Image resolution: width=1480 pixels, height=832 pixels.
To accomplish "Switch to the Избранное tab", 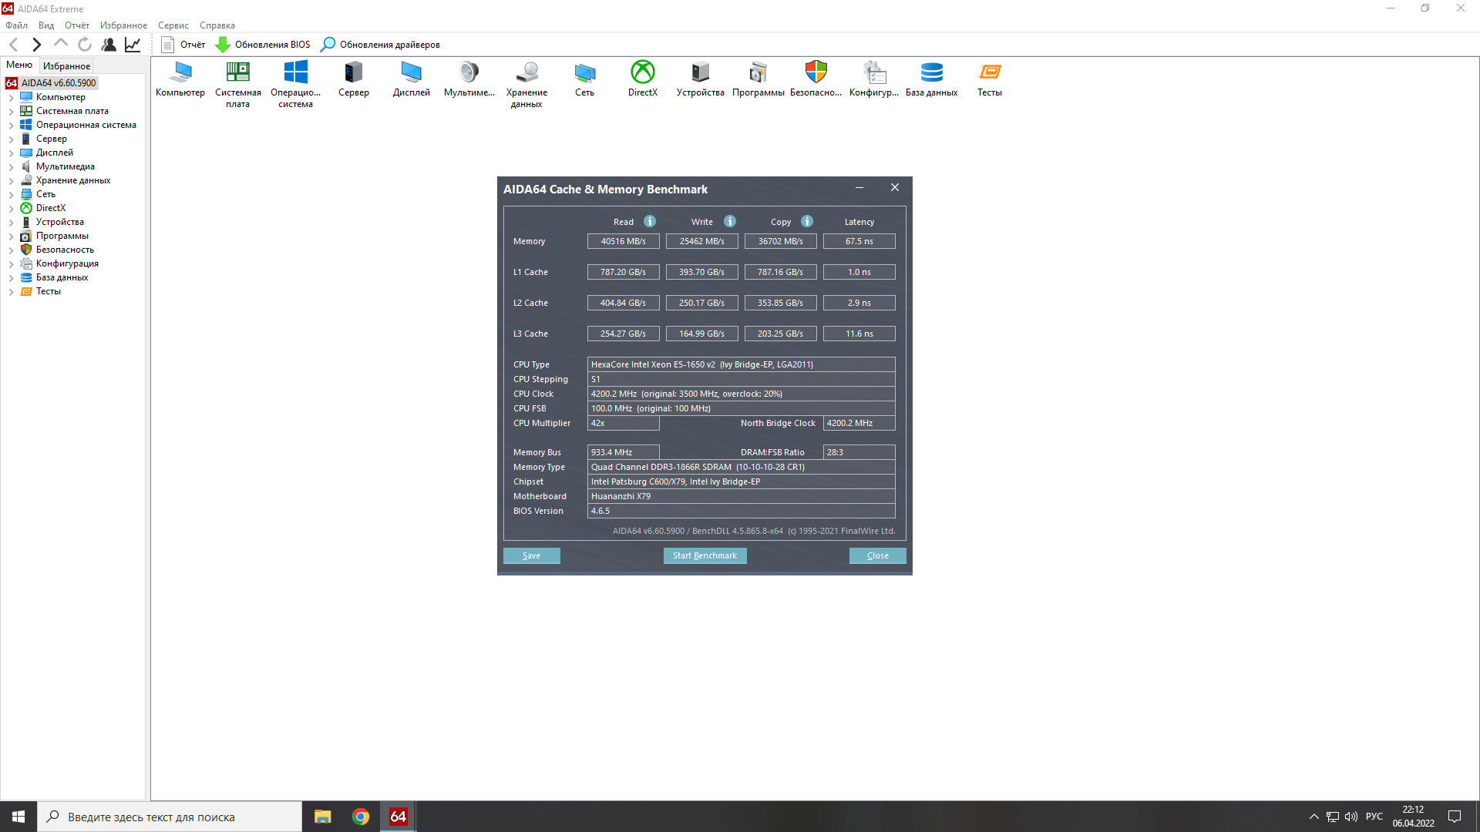I will point(66,66).
